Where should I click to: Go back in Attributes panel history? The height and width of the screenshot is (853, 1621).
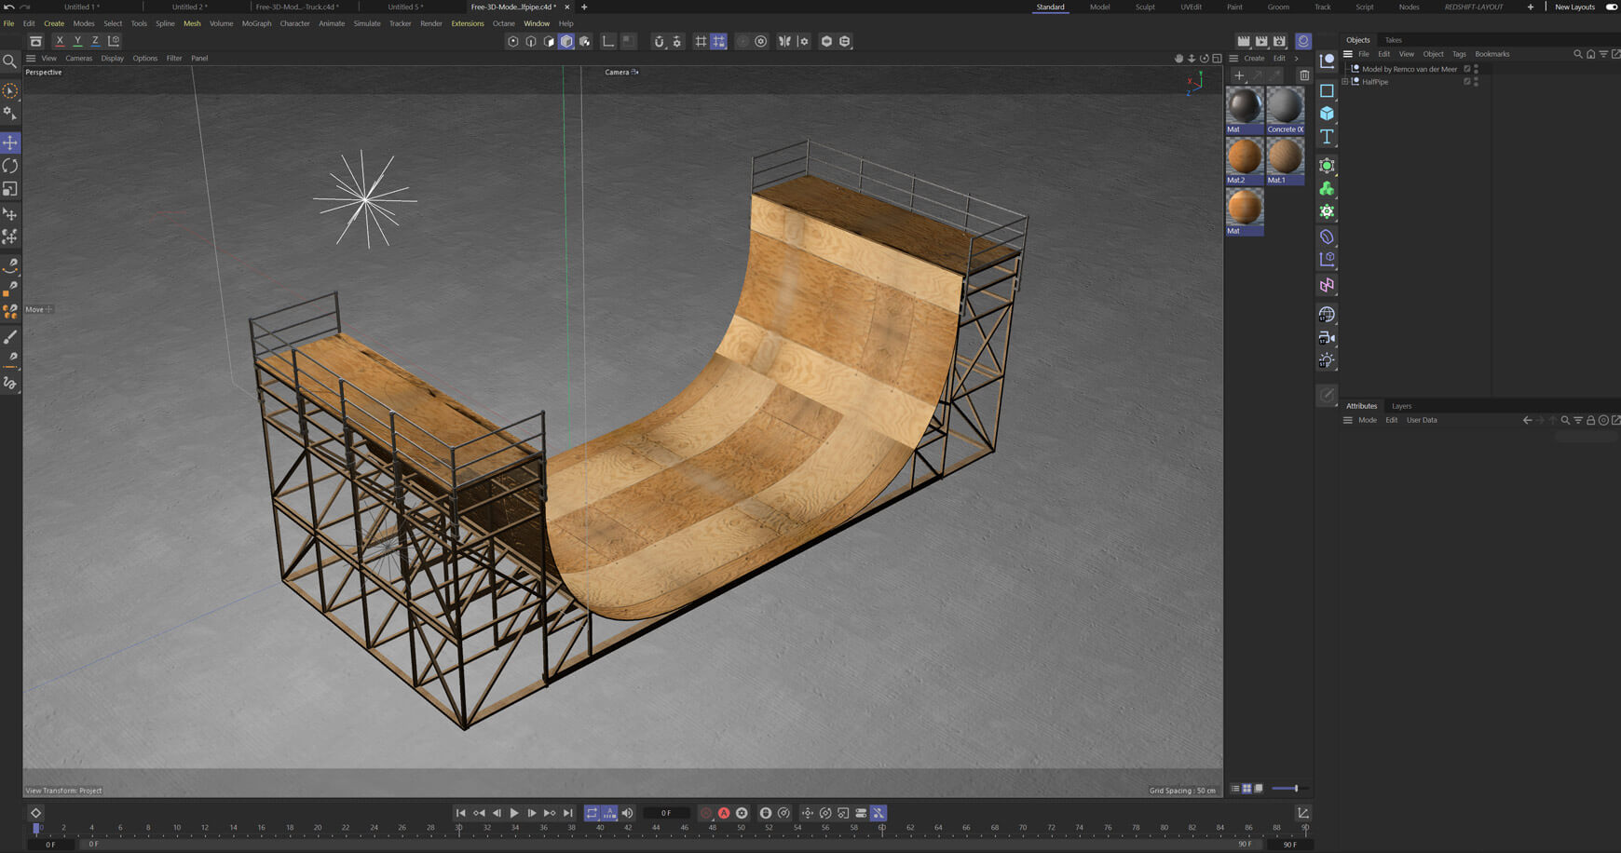[1527, 420]
